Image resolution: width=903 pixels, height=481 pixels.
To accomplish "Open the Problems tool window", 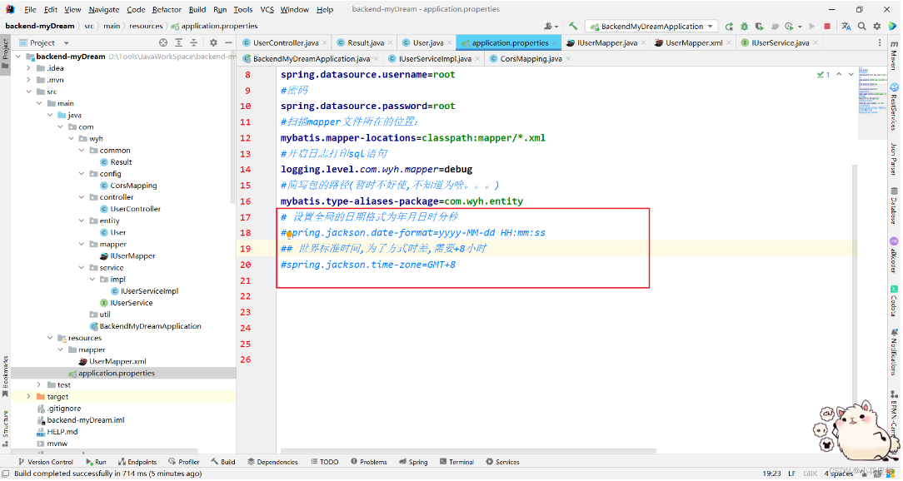I will pyautogui.click(x=368, y=462).
